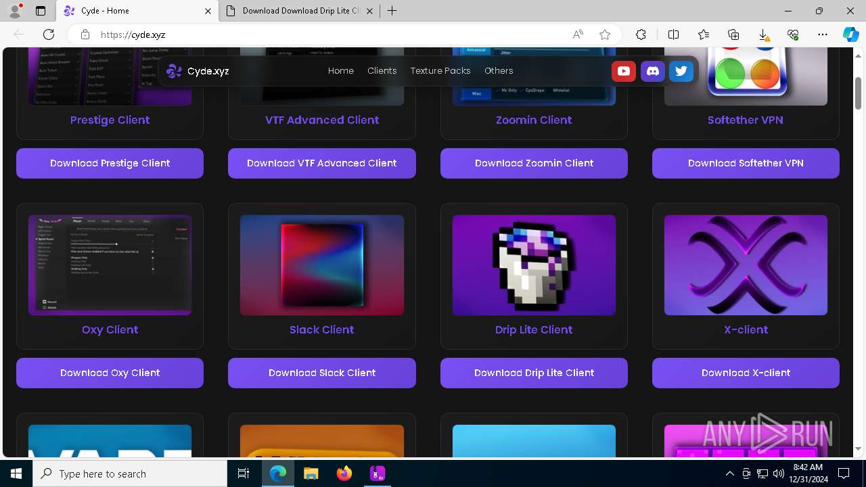Open Edge Settings and more menu
The image size is (866, 487).
click(x=823, y=34)
